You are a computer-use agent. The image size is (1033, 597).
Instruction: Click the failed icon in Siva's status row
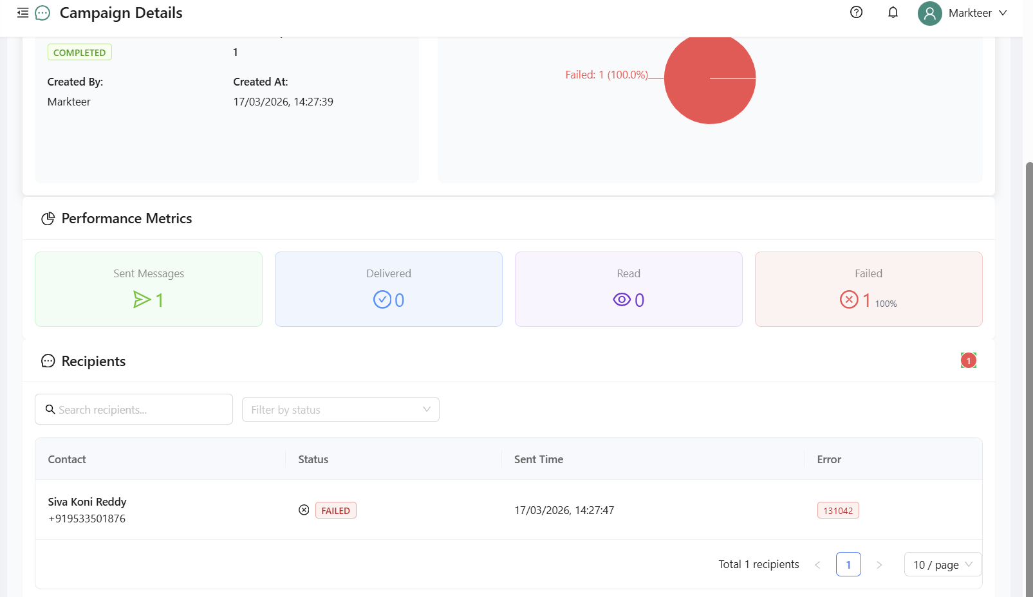tap(304, 510)
